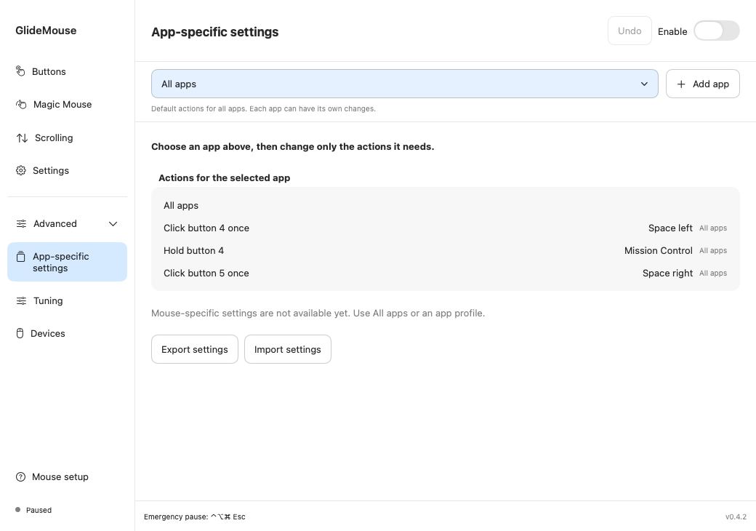This screenshot has height=531, width=756.
Task: Click the All apps tag beside Mission Control
Action: click(713, 251)
